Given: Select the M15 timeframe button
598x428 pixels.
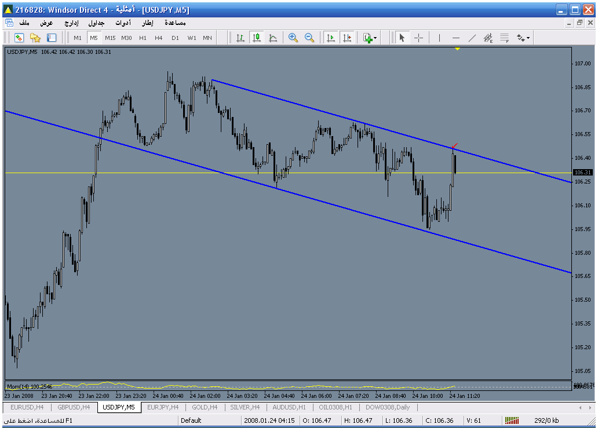Looking at the screenshot, I should pos(110,38).
